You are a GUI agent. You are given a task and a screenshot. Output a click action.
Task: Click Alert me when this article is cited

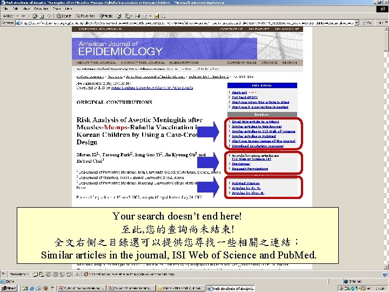[x=260, y=102]
